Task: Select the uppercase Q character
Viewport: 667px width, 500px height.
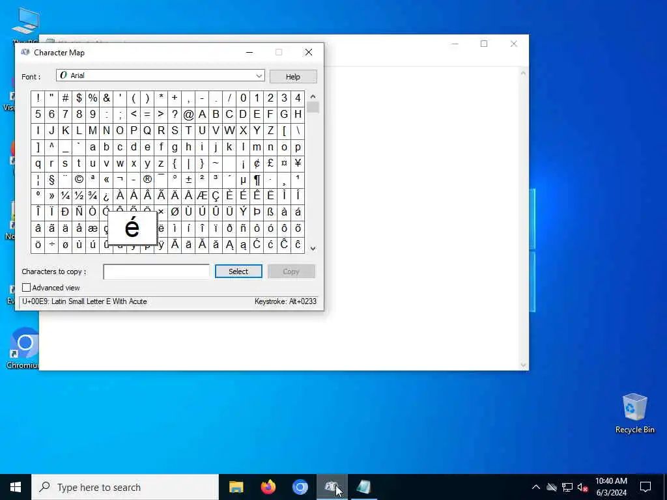Action: pos(147,130)
